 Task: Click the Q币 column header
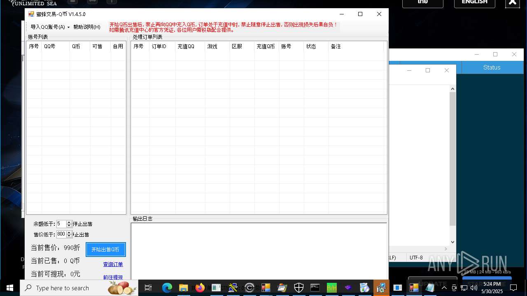[x=80, y=46]
